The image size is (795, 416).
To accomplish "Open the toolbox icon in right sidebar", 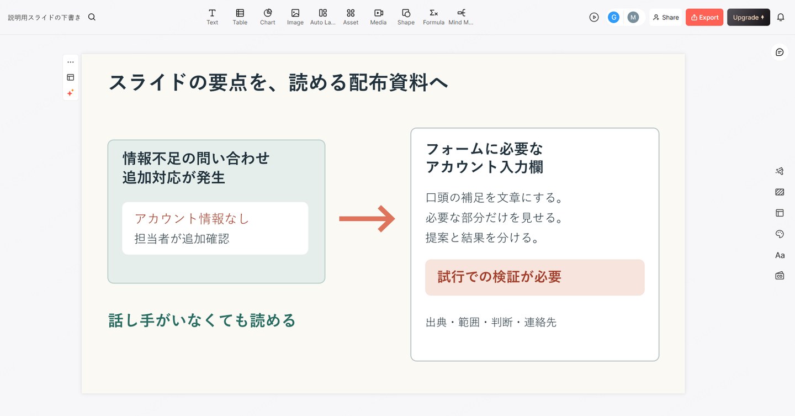I will coord(780,275).
